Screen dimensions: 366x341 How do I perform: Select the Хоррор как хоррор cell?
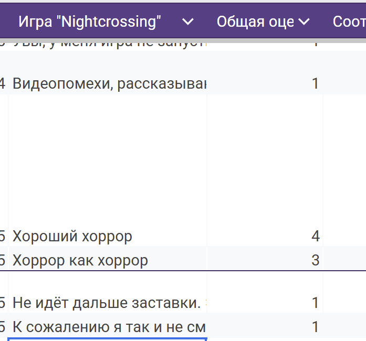80,260
